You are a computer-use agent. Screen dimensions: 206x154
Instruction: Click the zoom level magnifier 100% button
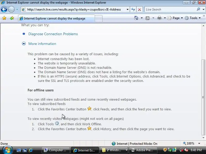click(189, 143)
